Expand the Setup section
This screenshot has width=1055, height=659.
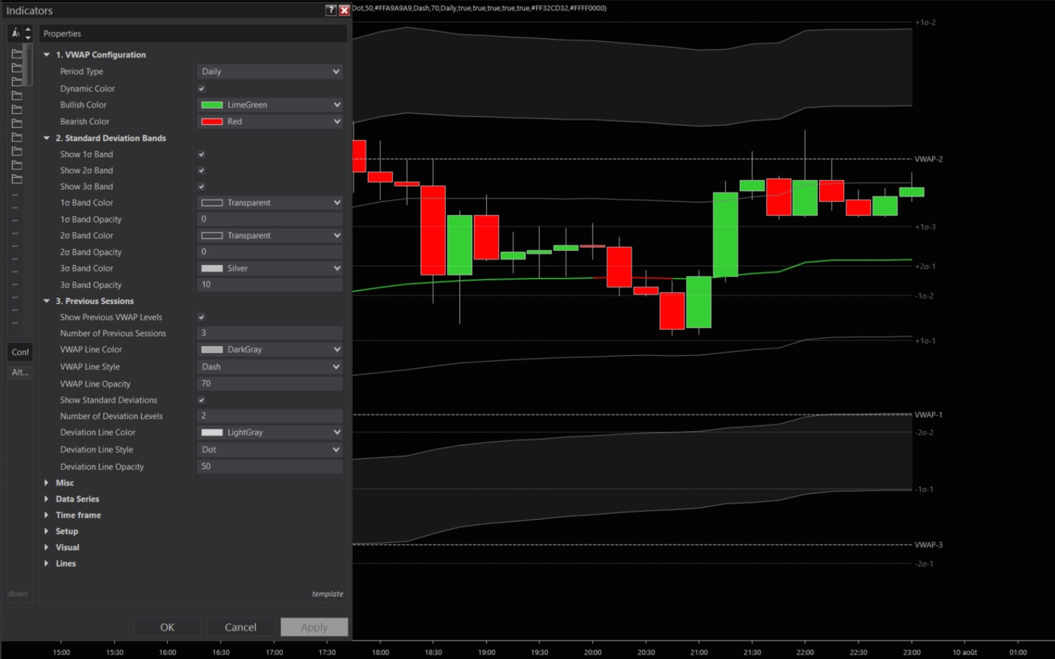(x=46, y=531)
